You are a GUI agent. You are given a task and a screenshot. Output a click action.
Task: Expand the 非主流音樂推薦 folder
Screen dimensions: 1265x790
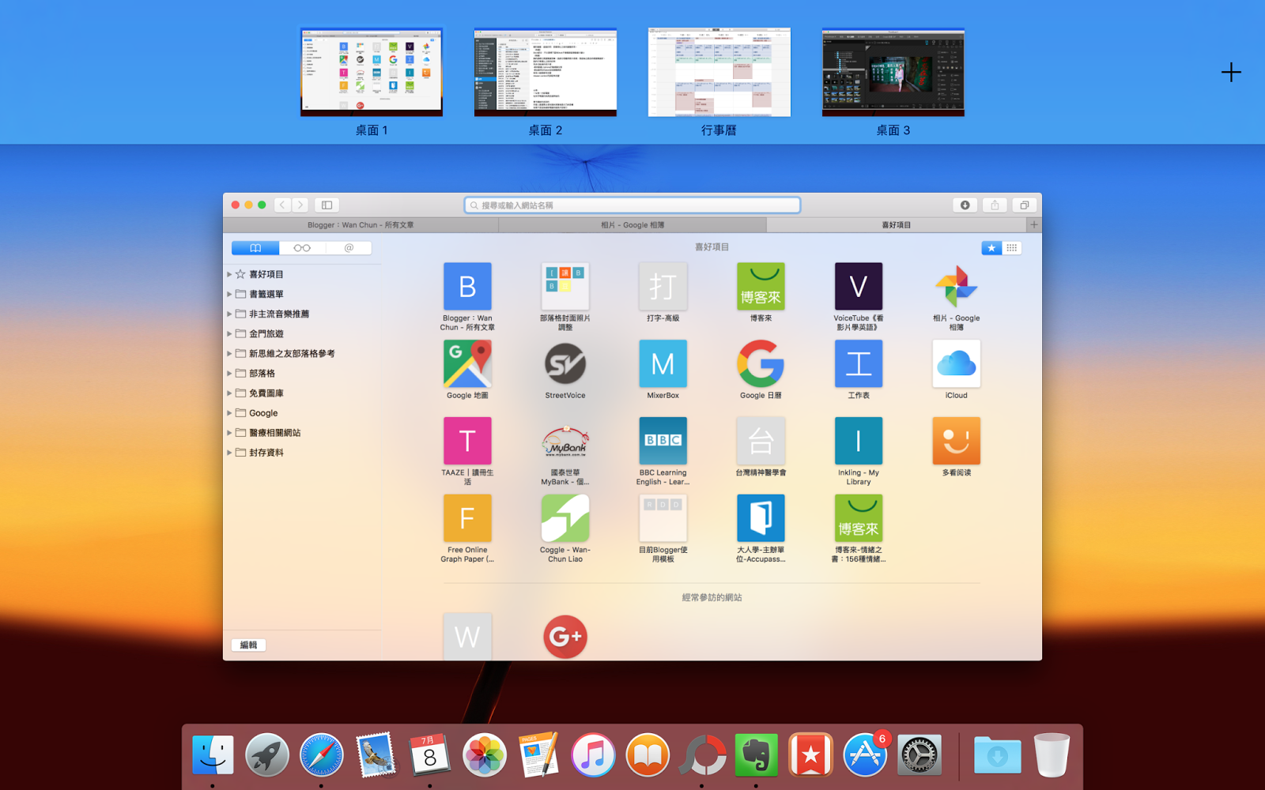(x=229, y=314)
